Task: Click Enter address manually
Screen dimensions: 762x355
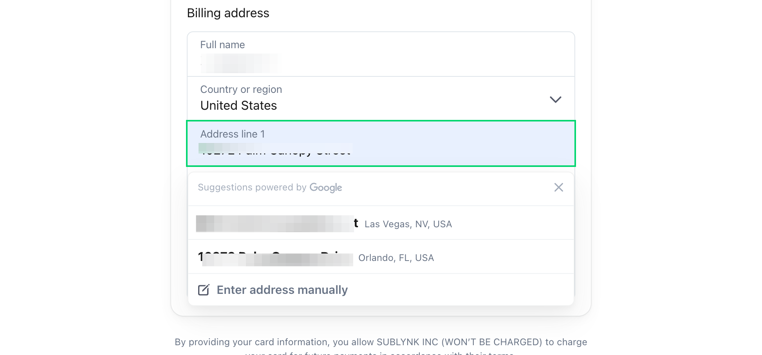Action: click(282, 290)
